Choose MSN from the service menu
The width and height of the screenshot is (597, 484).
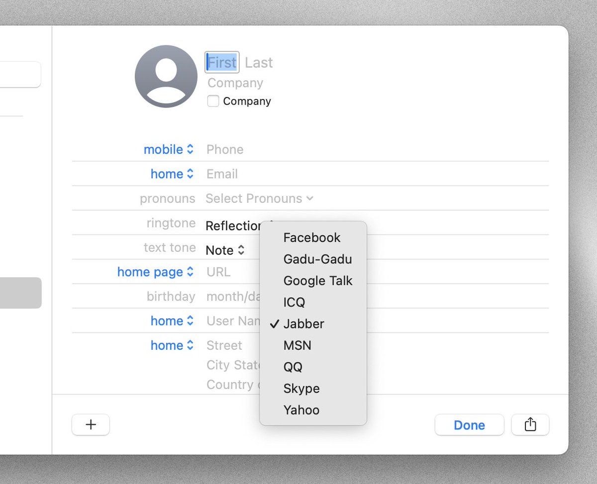pos(313,345)
